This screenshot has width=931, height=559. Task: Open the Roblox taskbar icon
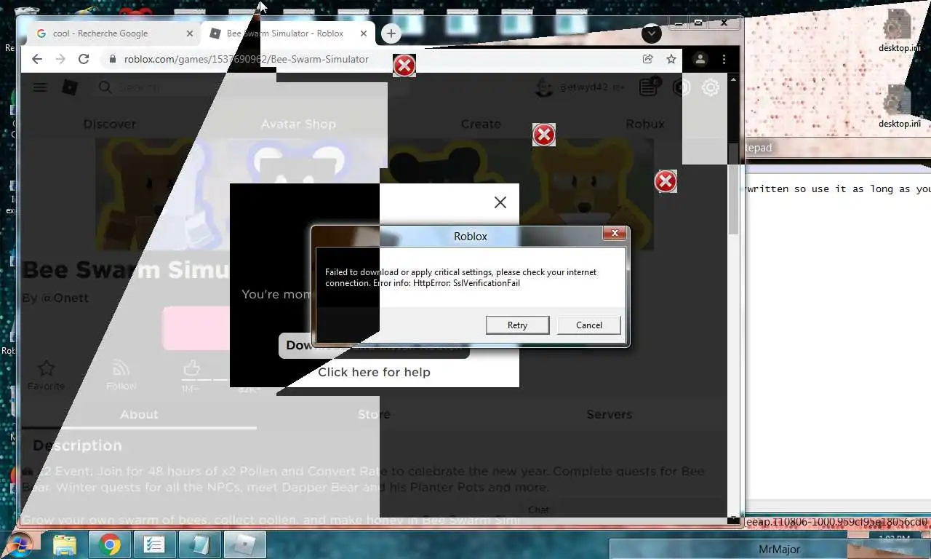pos(244,544)
